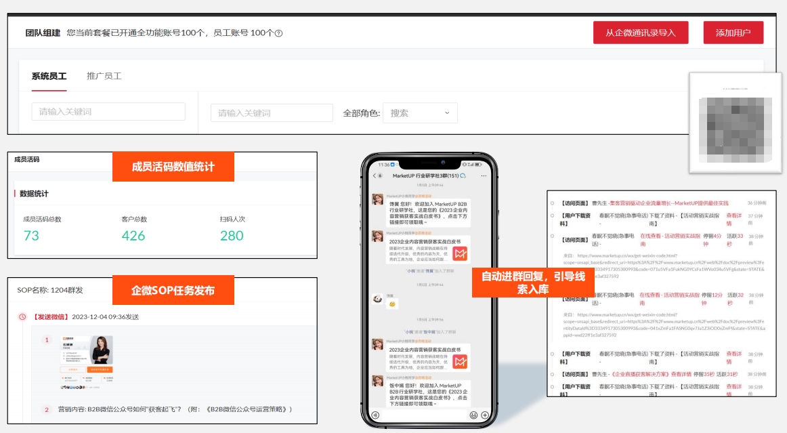This screenshot has height=433, width=787.
Task: Click the 团队组建 heading
Action: [43, 33]
